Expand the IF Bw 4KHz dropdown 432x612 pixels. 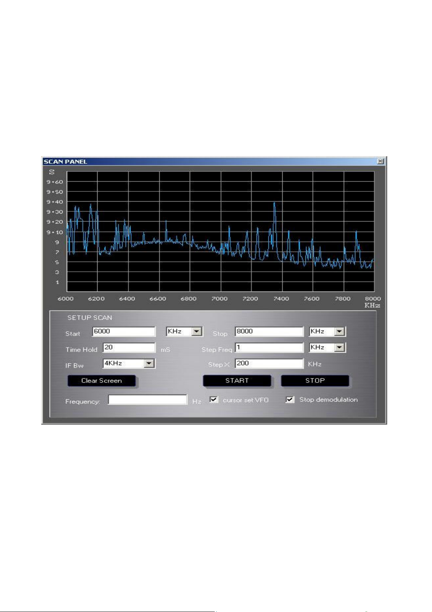coord(149,364)
